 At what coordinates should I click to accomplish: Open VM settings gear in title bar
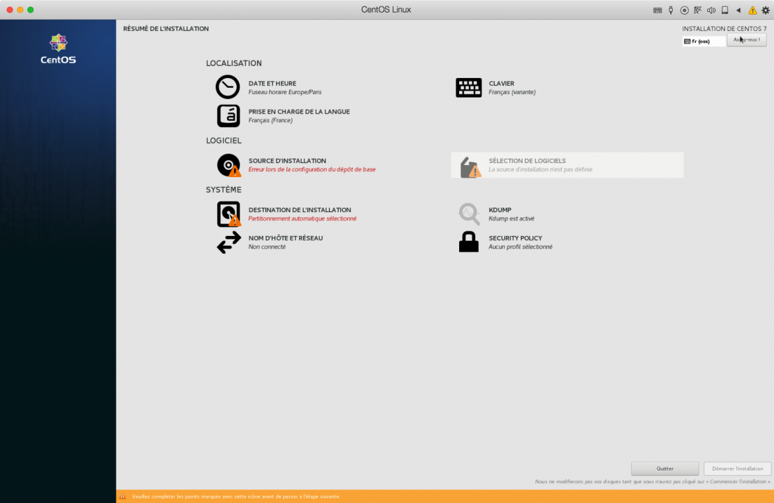coord(766,10)
